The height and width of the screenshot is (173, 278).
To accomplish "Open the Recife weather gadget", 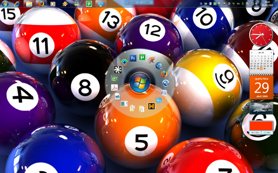I will (261, 108).
